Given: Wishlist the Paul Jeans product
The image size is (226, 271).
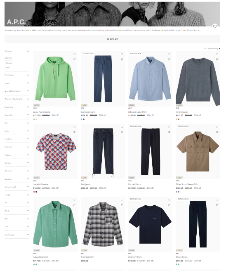Looking at the screenshot, I should [122, 127].
